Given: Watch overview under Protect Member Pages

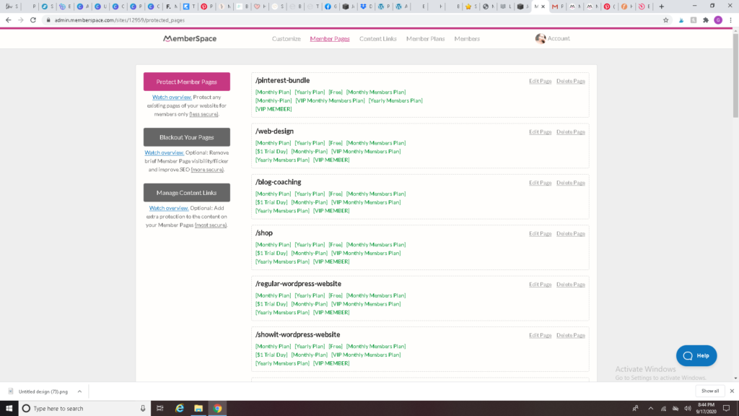Looking at the screenshot, I should pos(172,97).
